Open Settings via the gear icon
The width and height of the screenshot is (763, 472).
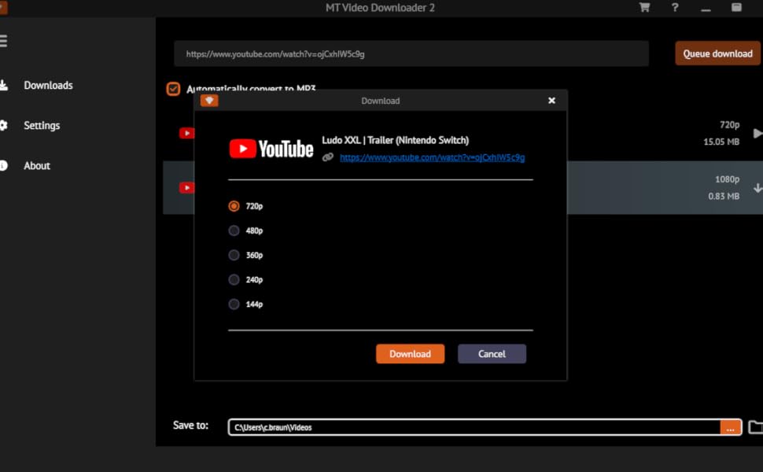pyautogui.click(x=8, y=125)
